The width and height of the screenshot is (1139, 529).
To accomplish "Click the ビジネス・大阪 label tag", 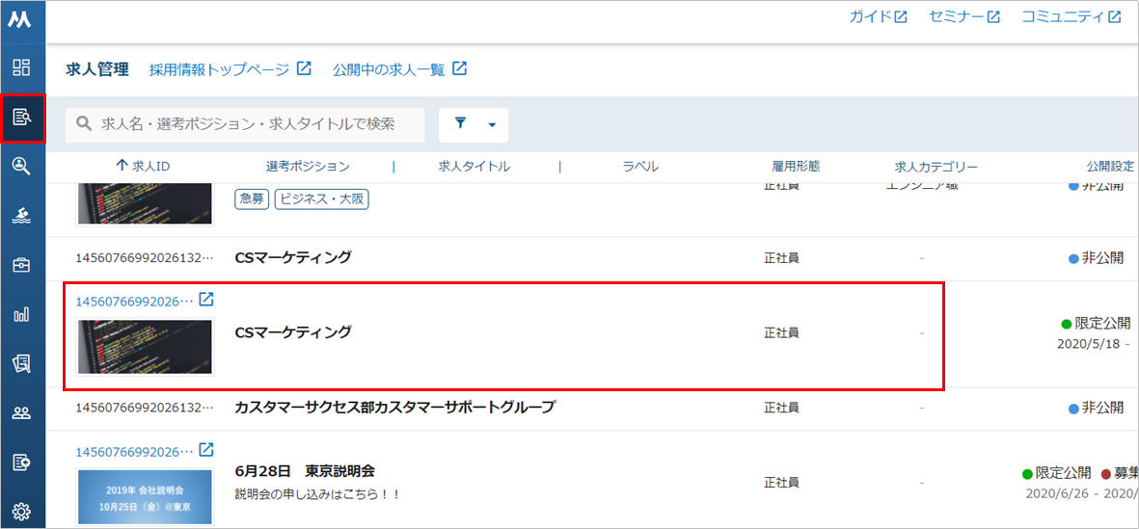I will (x=322, y=200).
